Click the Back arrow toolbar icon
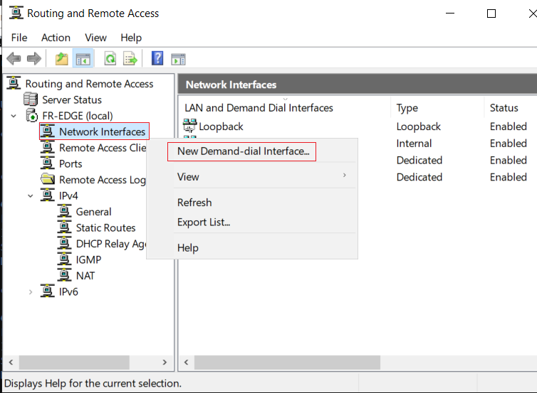The image size is (537, 393). [14, 59]
